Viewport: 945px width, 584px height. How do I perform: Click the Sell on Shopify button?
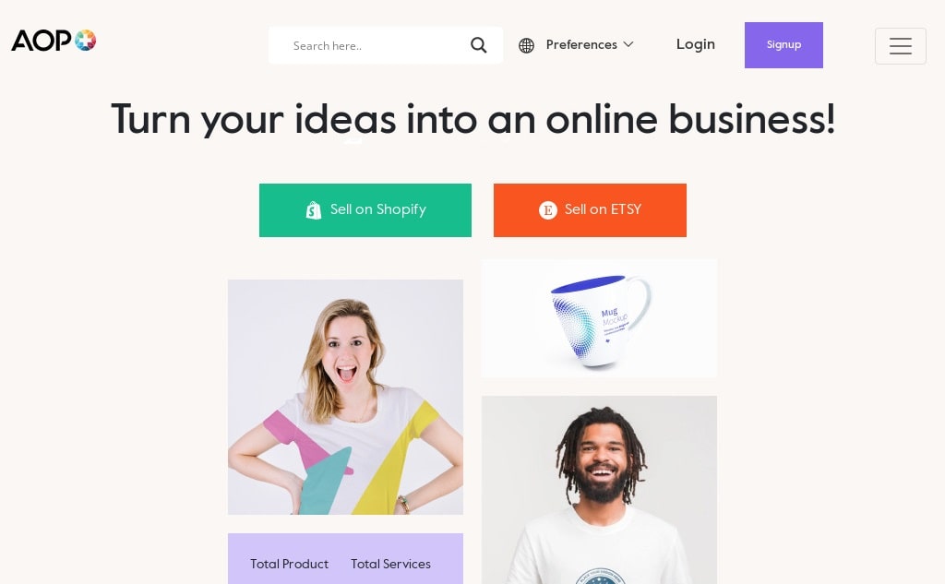point(365,210)
